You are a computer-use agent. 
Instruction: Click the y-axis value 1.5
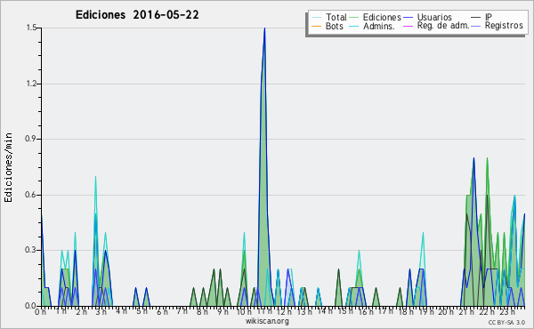(x=31, y=28)
